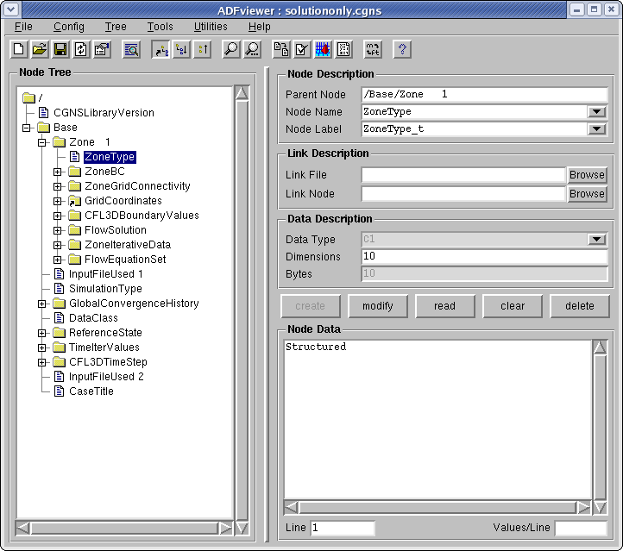The height and width of the screenshot is (551, 623).
Task: Click the Open file folder icon
Action: [40, 50]
